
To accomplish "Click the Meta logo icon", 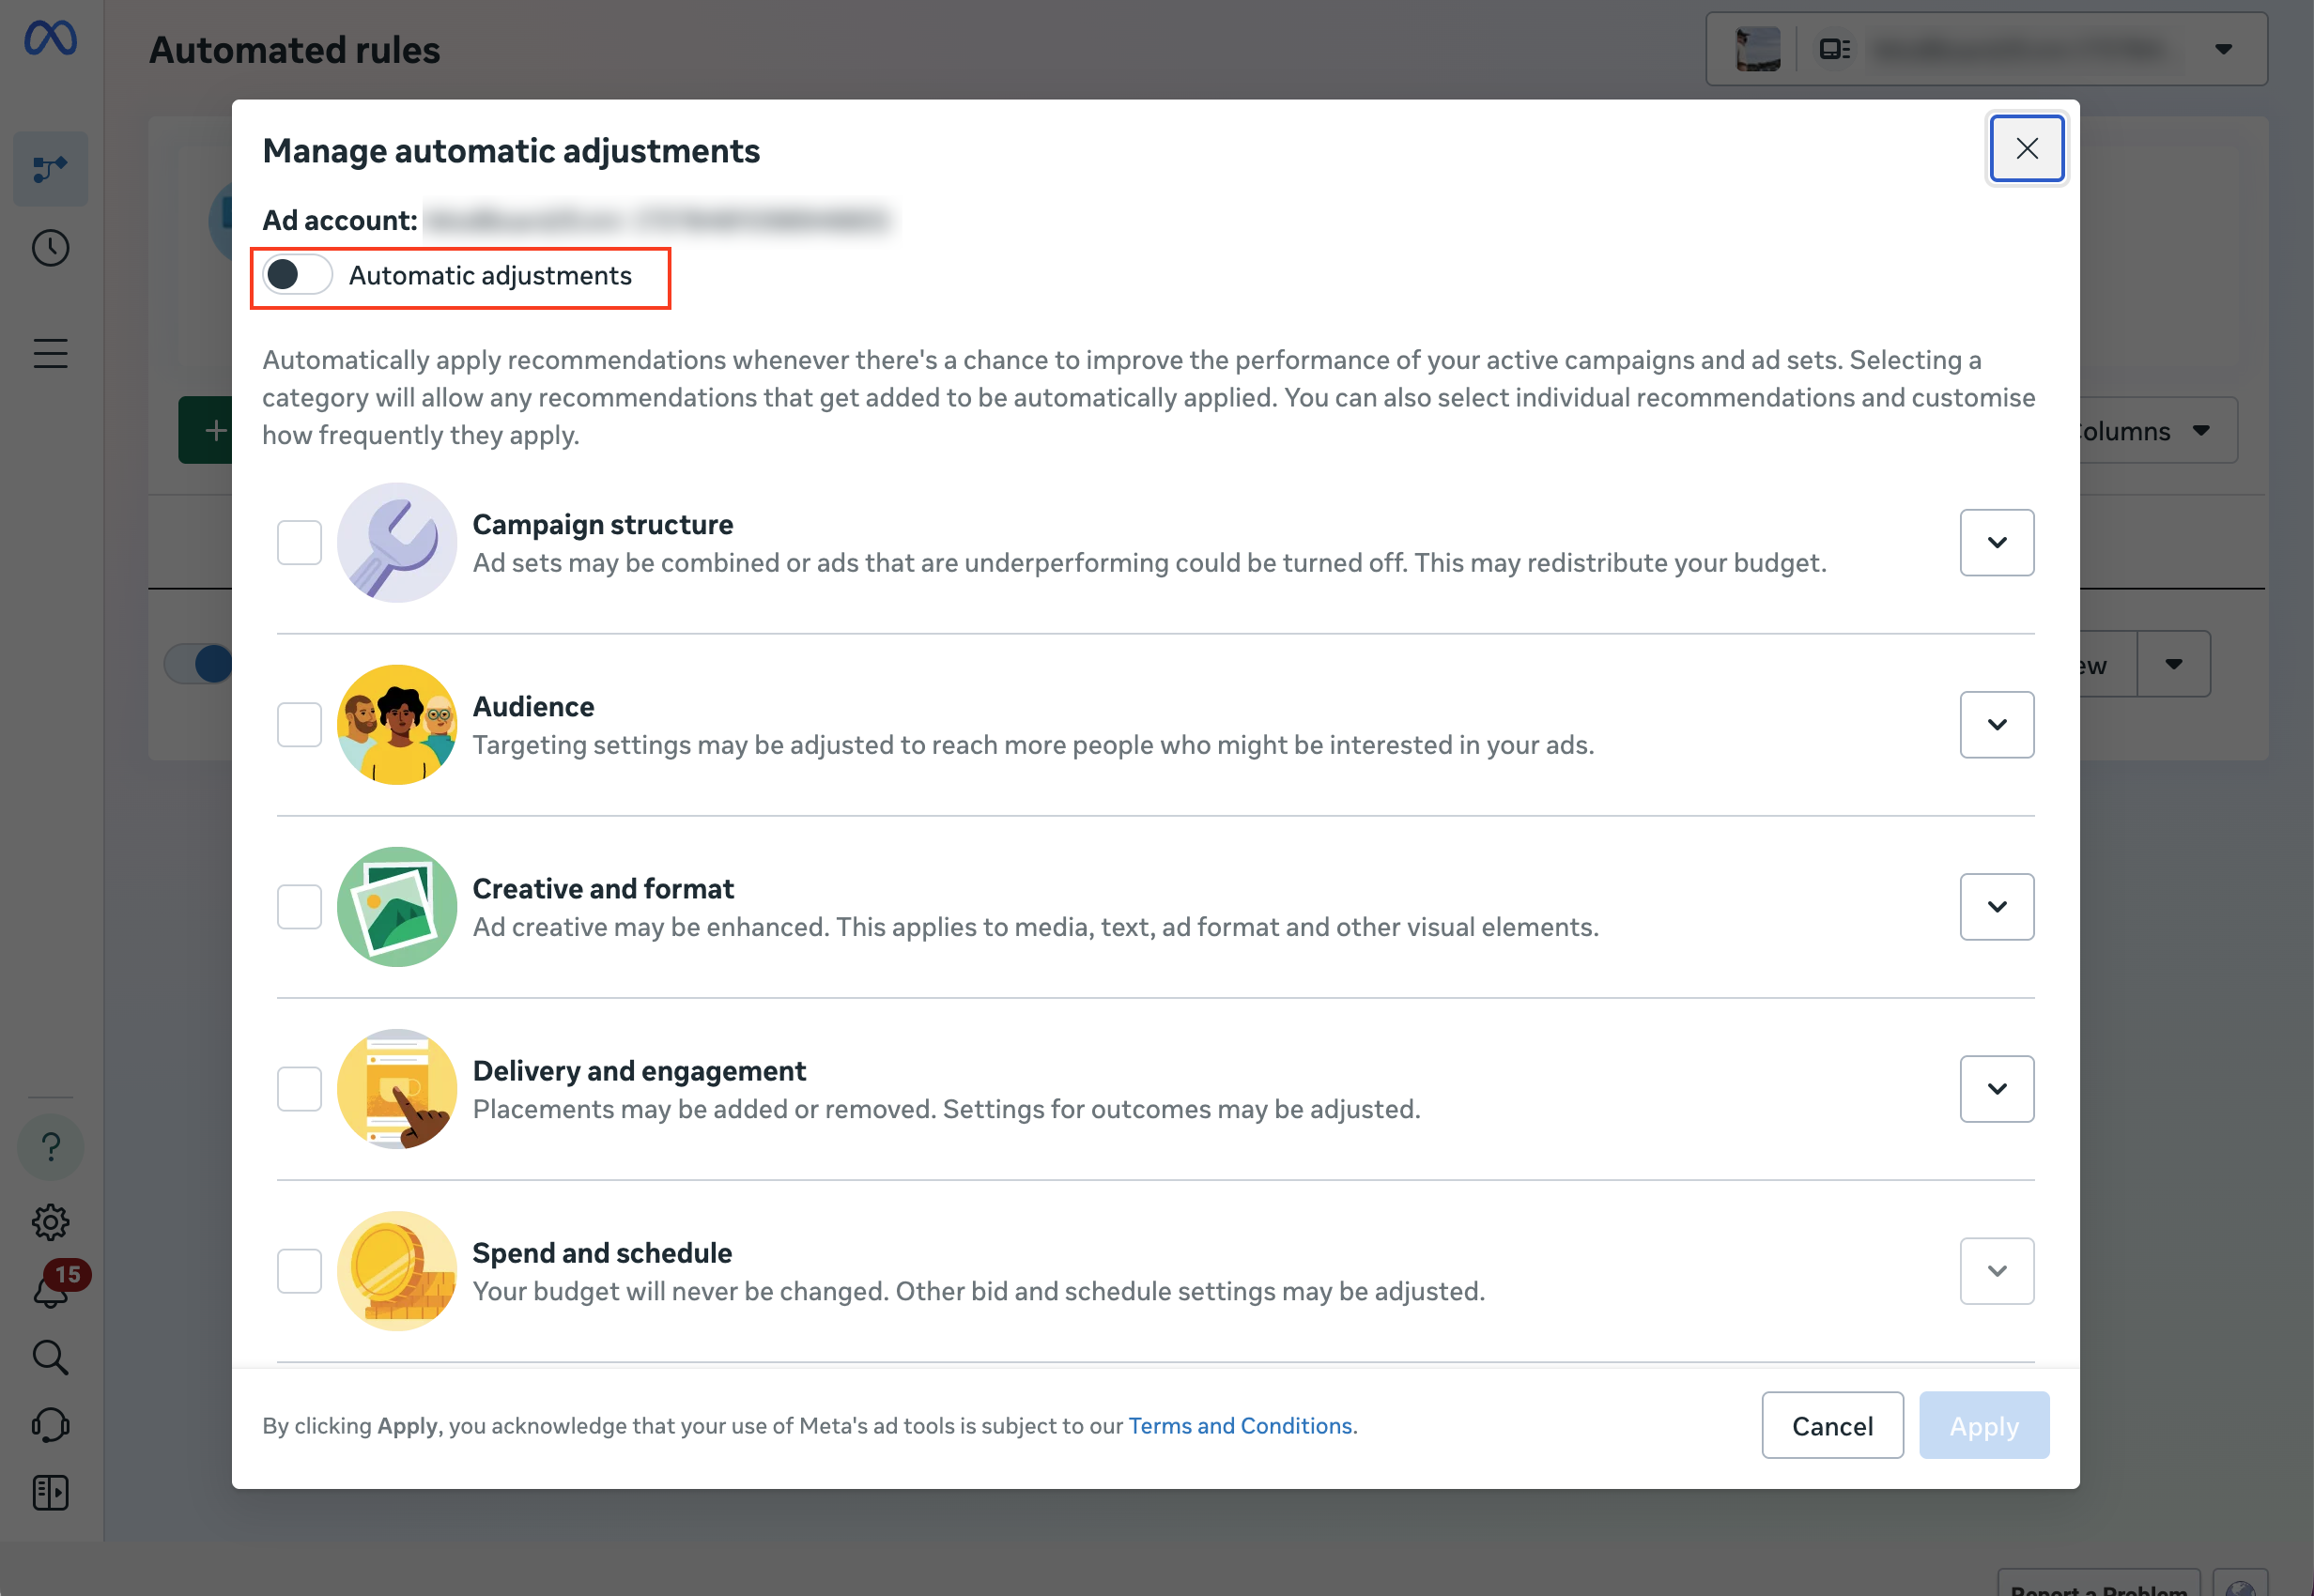I will 51,39.
